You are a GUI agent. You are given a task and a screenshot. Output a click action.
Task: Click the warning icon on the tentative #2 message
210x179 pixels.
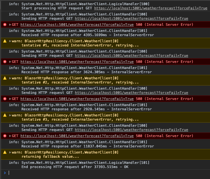5,78
